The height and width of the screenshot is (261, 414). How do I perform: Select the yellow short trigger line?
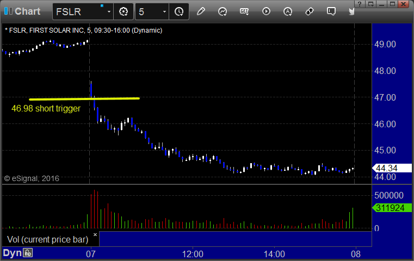(x=84, y=99)
